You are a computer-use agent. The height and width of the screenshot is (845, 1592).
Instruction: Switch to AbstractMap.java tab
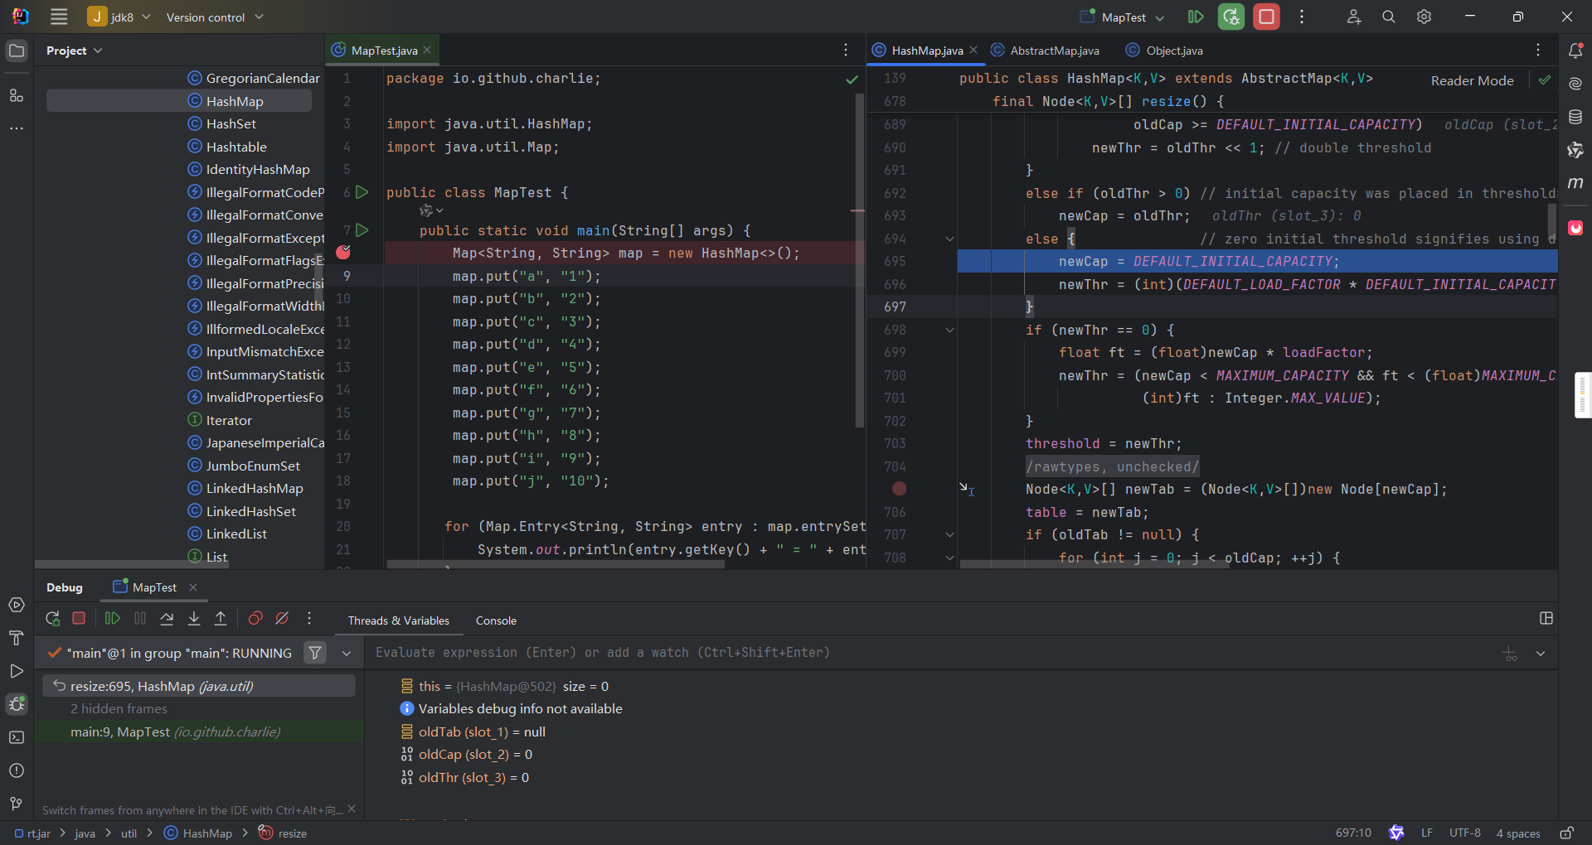pos(1045,51)
